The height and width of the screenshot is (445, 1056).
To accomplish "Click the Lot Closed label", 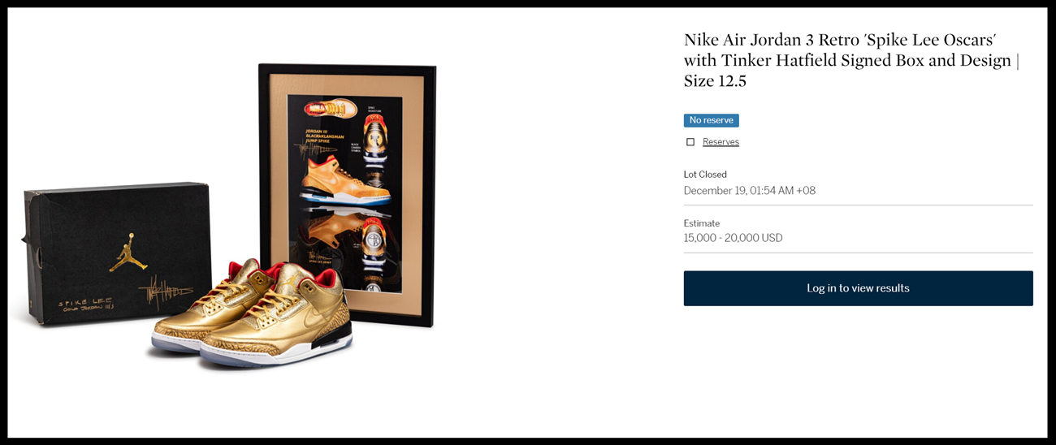I will pyautogui.click(x=705, y=175).
